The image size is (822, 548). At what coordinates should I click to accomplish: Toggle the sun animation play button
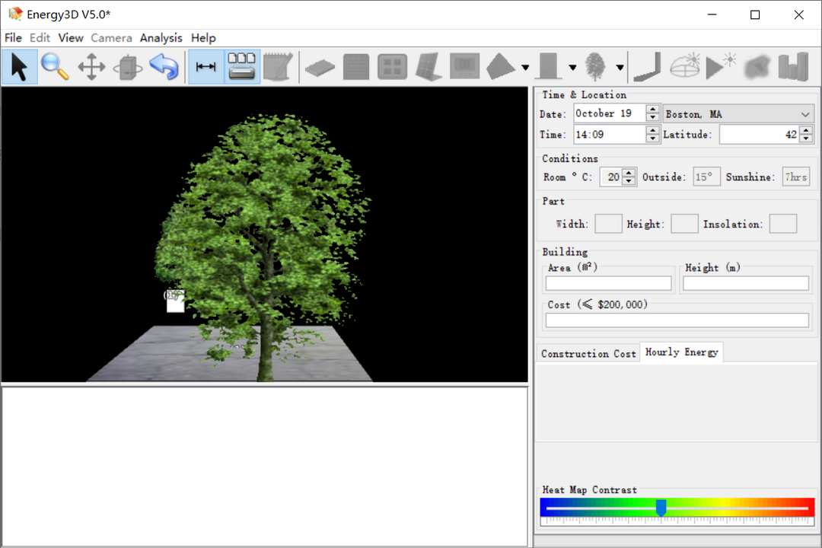[x=720, y=67]
